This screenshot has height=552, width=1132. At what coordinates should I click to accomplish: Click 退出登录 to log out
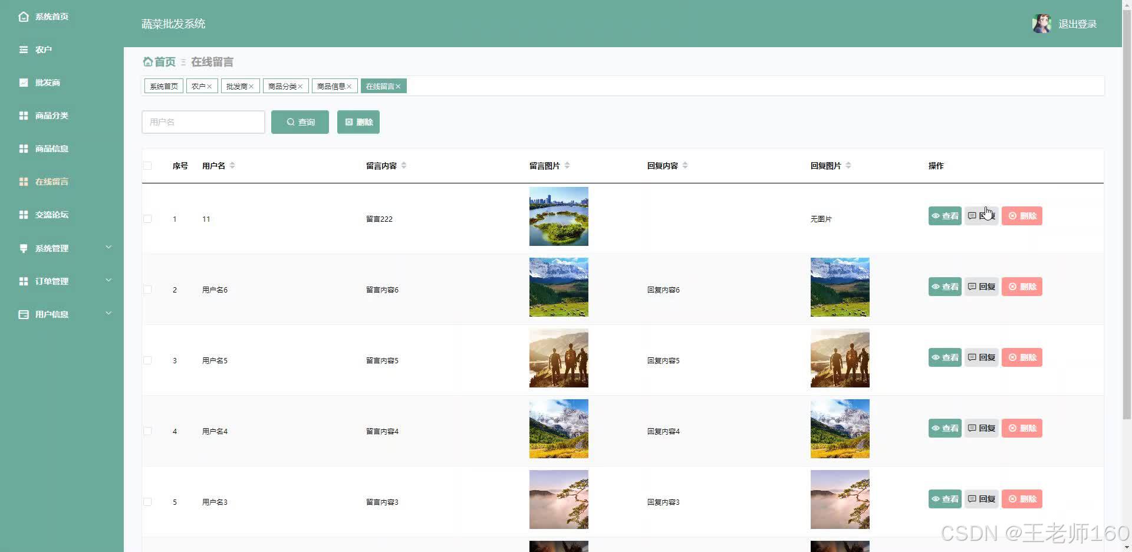1077,24
